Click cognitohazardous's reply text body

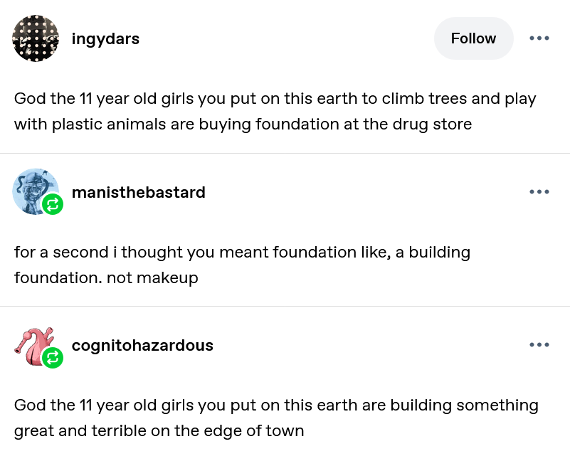[276, 418]
